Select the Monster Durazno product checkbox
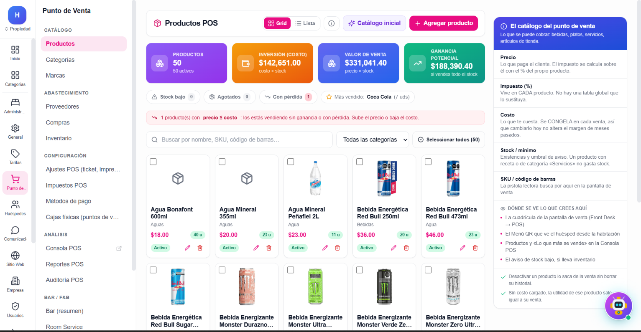This screenshot has height=332, width=641. click(x=222, y=270)
